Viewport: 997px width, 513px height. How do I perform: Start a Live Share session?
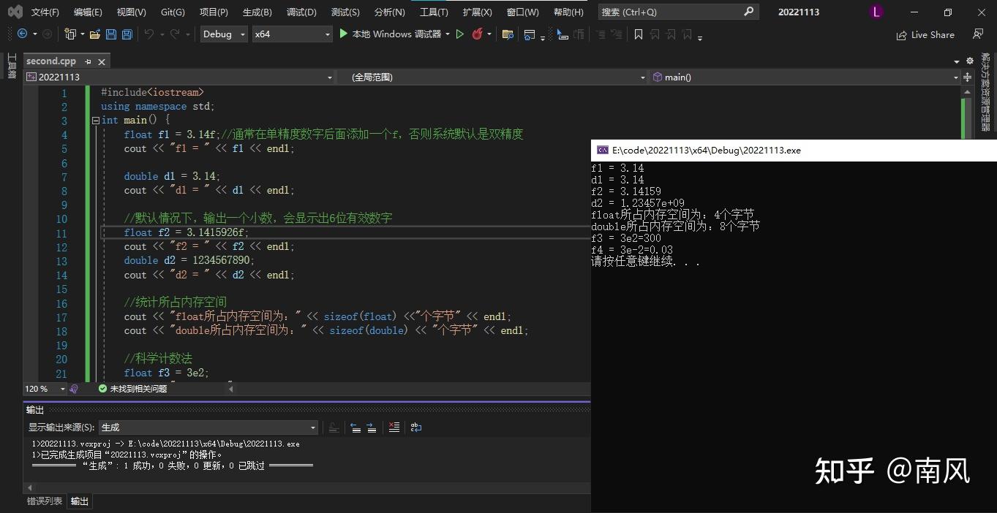(x=925, y=34)
